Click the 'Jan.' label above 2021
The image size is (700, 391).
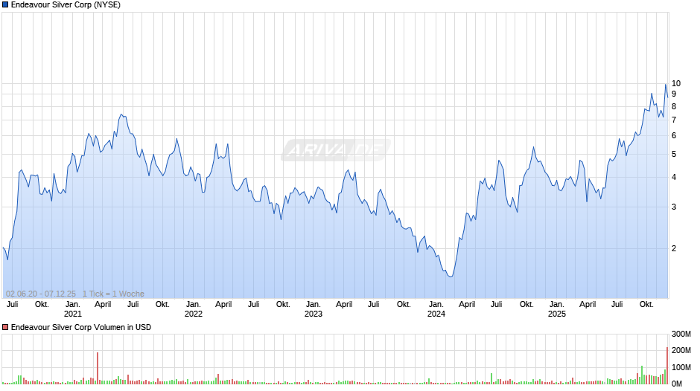(x=73, y=305)
